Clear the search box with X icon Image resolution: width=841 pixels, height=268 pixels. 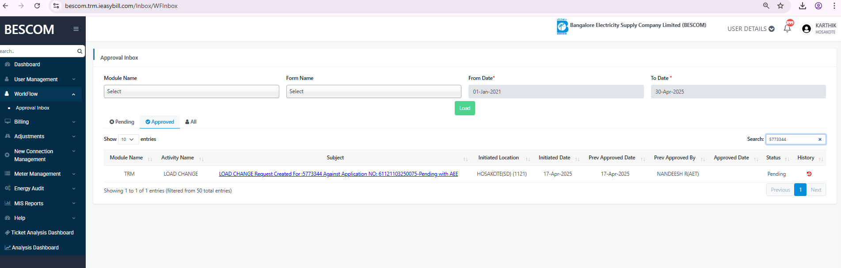tap(820, 140)
